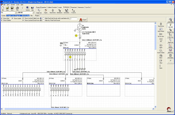
Task: Toggle Show Locked Circuit Icons checkbox
Action: (23, 20)
